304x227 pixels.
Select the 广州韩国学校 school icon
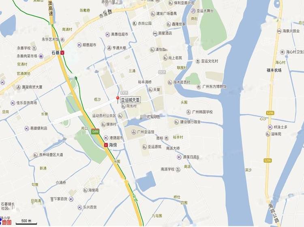pyautogui.click(x=188, y=112)
